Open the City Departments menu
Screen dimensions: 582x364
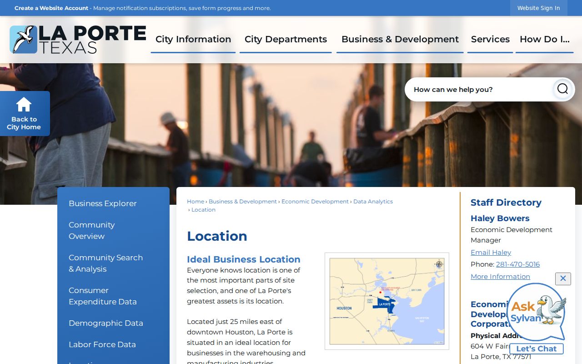[x=286, y=40]
